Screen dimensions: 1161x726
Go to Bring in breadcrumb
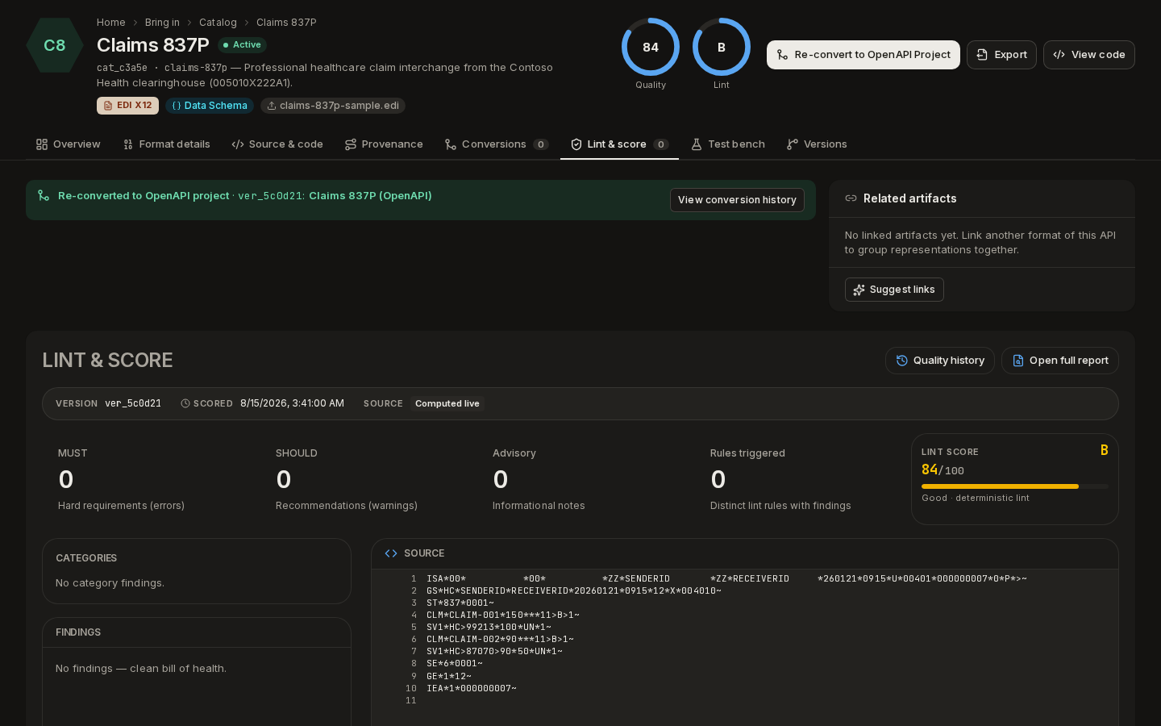(x=162, y=23)
